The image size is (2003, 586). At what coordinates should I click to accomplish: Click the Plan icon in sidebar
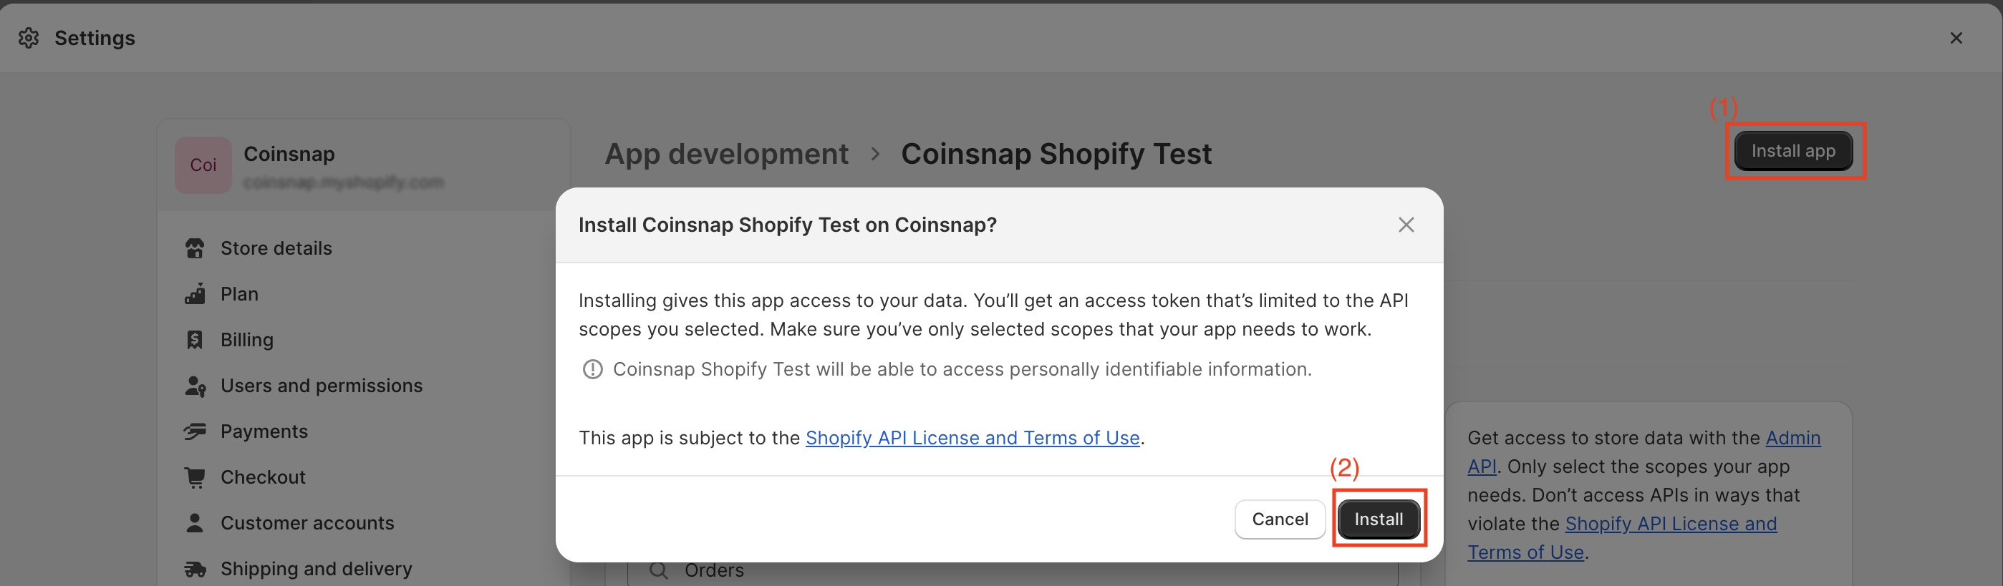click(x=194, y=295)
